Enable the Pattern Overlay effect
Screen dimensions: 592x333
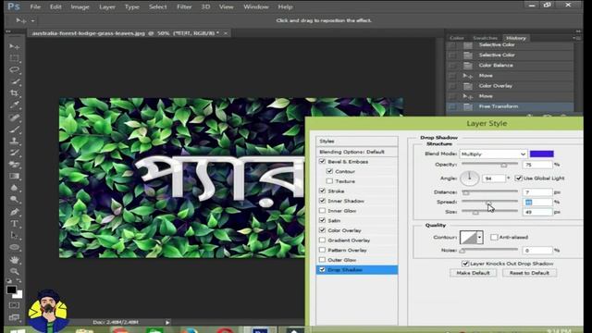pyautogui.click(x=322, y=250)
